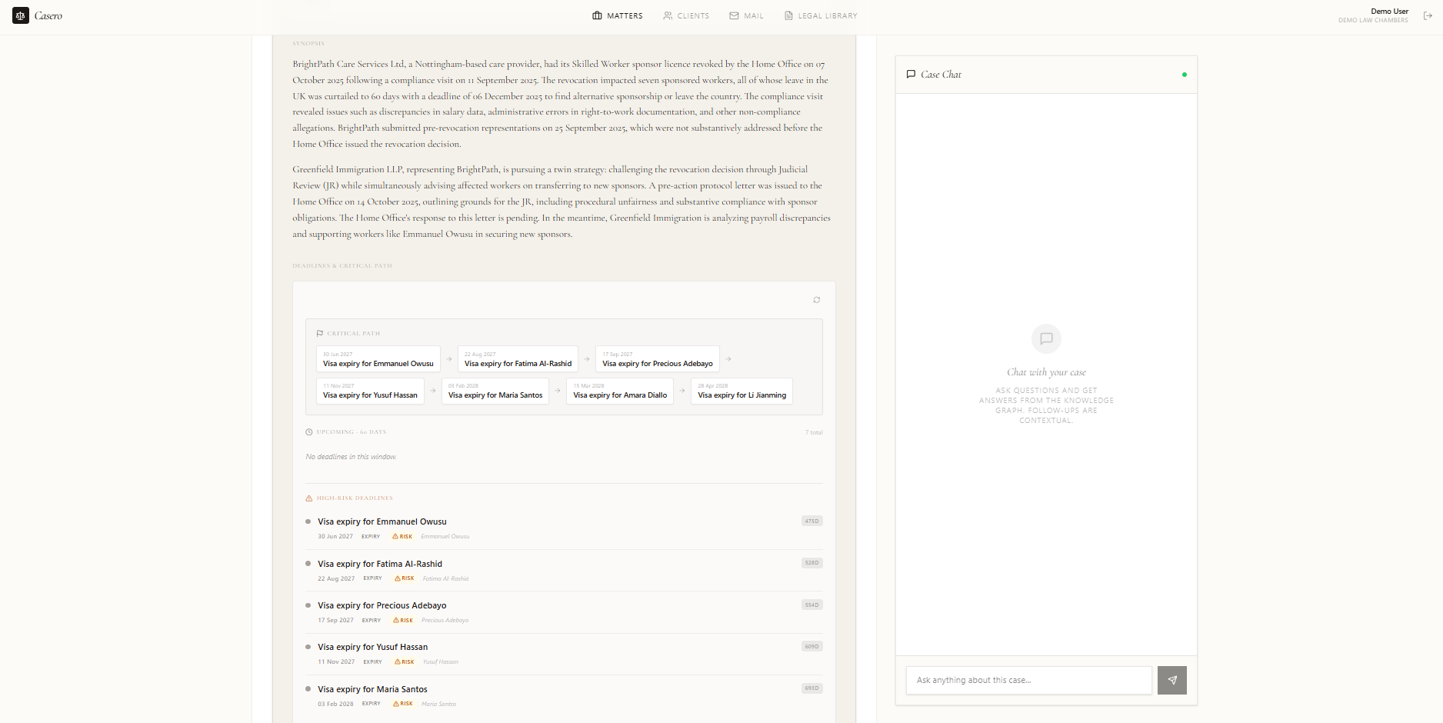The image size is (1443, 723).
Task: Refresh the deadlines panel
Action: [816, 300]
